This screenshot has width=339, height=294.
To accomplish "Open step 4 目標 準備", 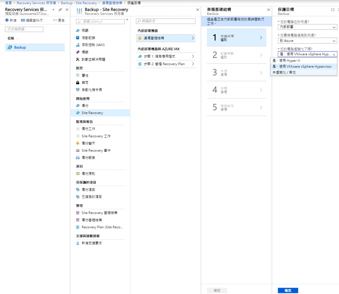I will pyautogui.click(x=236, y=90).
